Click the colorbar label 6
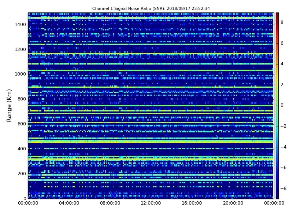This screenshot has width=293, height=220. (282, 43)
